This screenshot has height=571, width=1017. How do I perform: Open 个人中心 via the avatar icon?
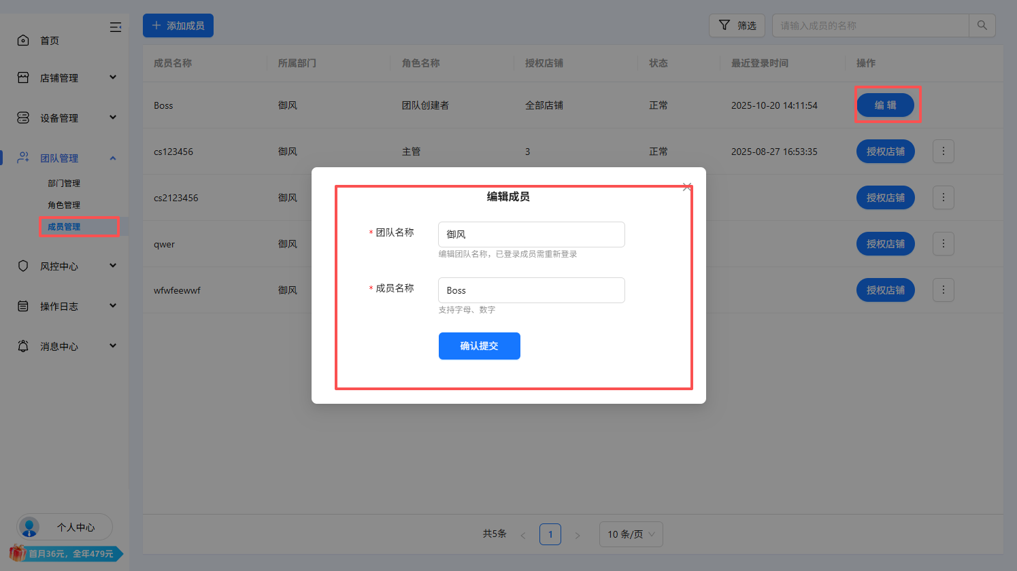tap(29, 527)
